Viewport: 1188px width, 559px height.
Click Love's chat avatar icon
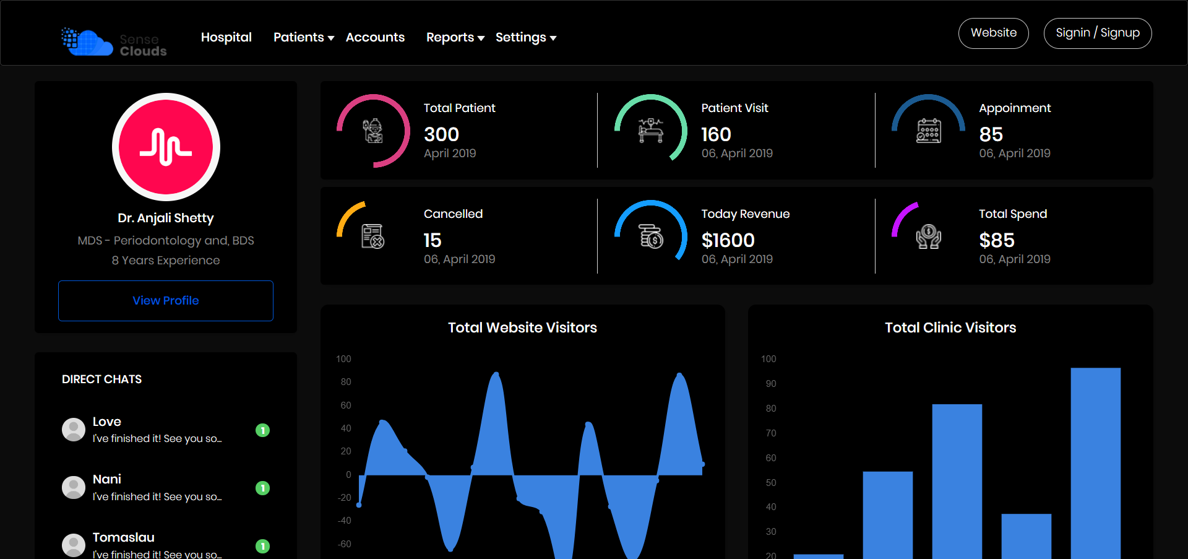(74, 430)
